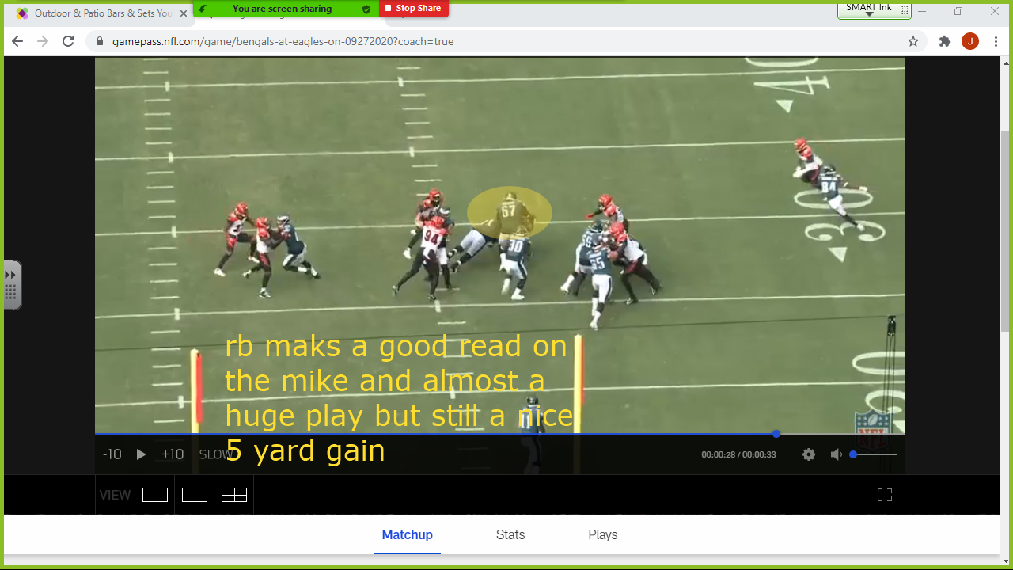Open the video settings gear
1013x570 pixels.
click(x=808, y=454)
